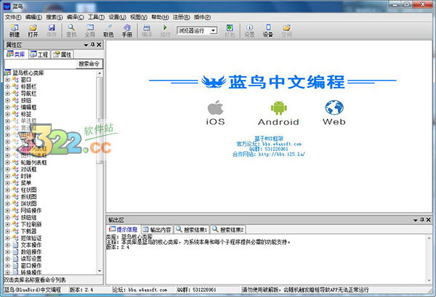Image resolution: width=436 pixels, height=297 pixels.
Task: Switch to the 搜索结果1 tab
Action: click(192, 229)
